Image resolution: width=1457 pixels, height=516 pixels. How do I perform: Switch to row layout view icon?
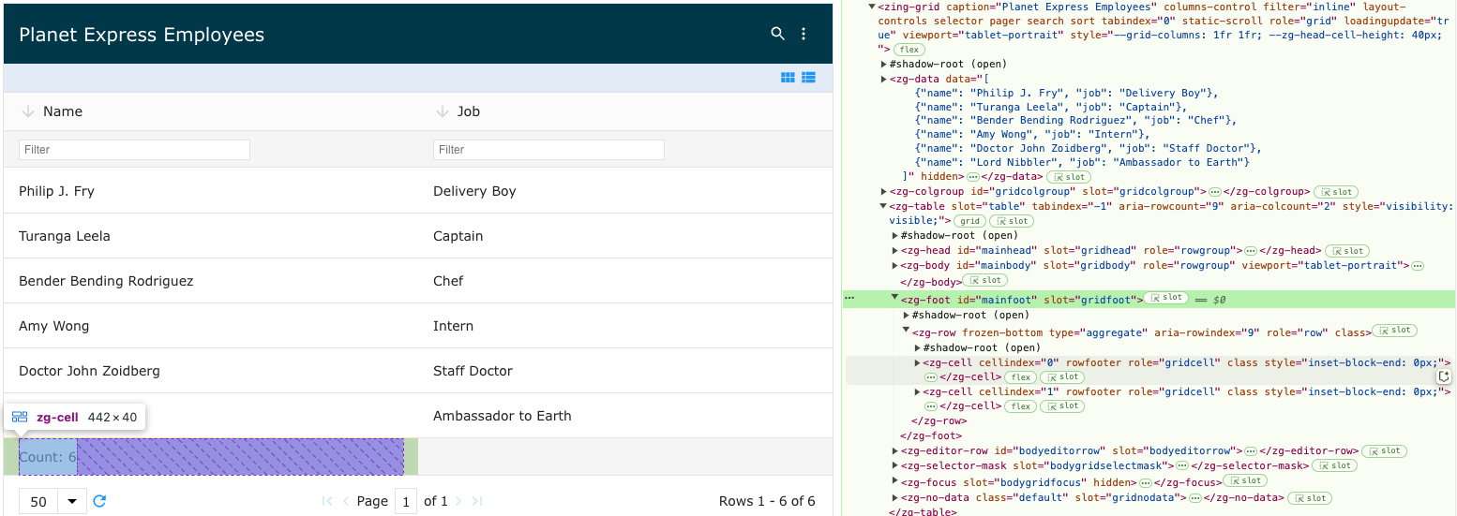(x=808, y=78)
